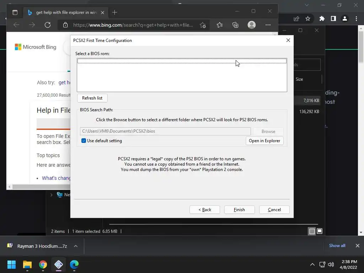This screenshot has width=364, height=273.
Task: Switch to PCSX2 taskbar icon
Action: pos(59,264)
